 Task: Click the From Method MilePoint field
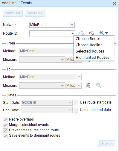[46, 51]
